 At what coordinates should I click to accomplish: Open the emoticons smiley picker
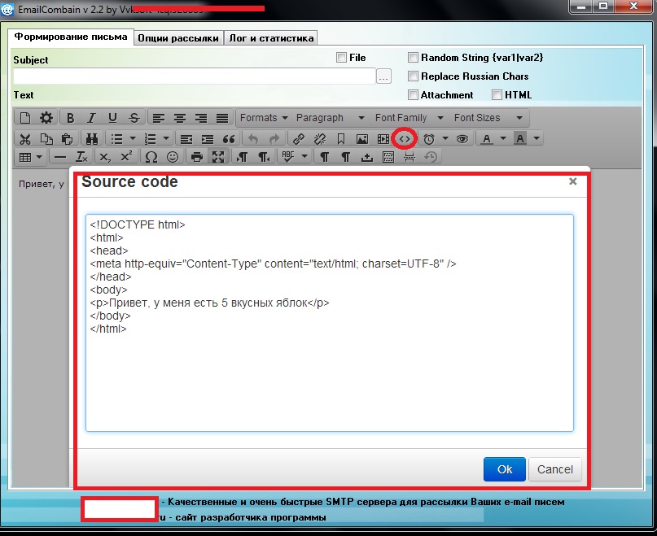tap(173, 157)
